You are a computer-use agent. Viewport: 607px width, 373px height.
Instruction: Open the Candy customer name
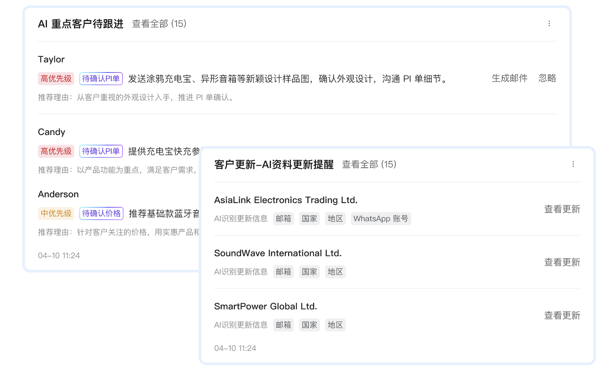coord(51,132)
